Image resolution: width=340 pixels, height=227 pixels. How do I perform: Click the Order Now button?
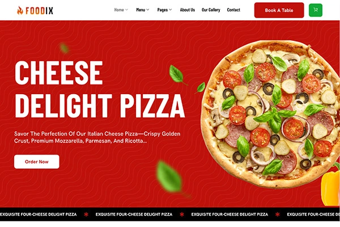click(x=37, y=162)
